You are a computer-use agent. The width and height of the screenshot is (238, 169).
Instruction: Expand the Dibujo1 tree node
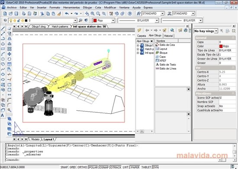tap(138, 45)
